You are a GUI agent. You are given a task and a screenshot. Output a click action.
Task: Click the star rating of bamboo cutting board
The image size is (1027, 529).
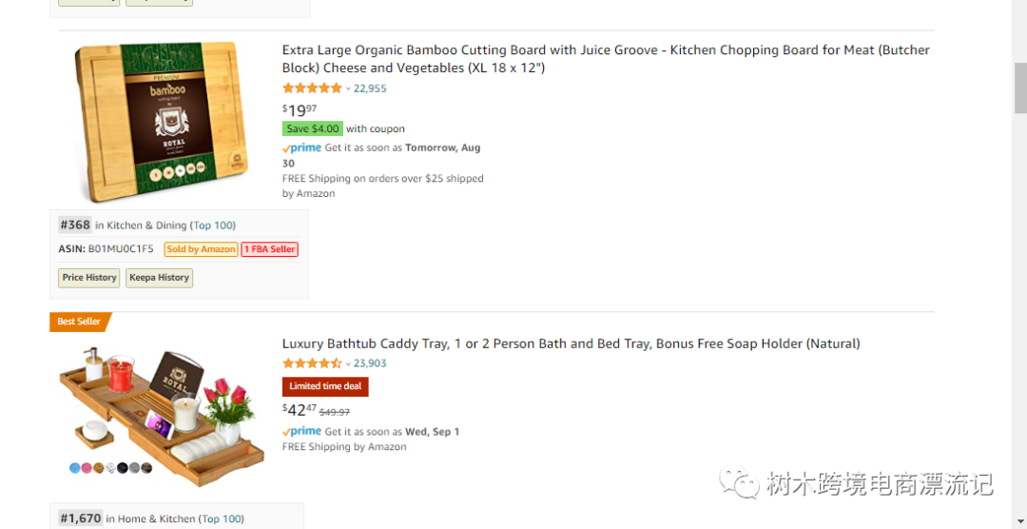coord(312,88)
